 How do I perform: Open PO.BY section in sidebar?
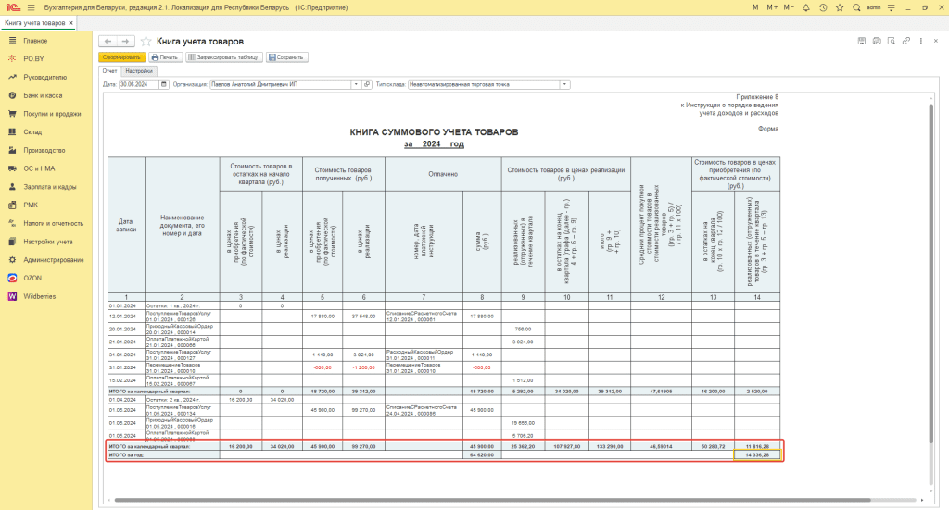[33, 58]
